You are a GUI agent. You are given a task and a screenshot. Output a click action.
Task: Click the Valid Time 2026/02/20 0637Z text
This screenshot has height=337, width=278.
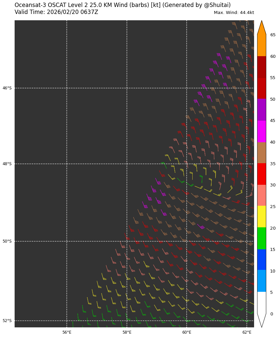(56, 12)
